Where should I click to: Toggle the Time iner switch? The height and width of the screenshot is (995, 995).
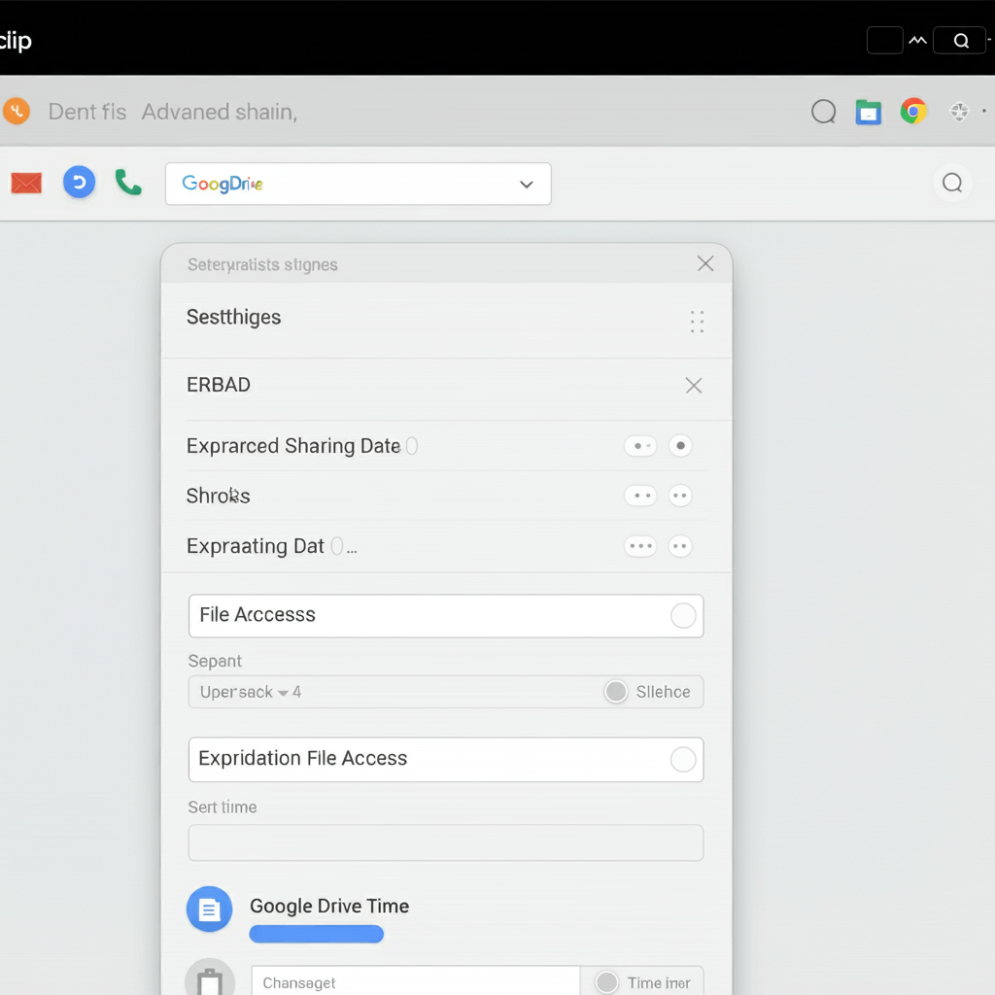pyautogui.click(x=606, y=982)
